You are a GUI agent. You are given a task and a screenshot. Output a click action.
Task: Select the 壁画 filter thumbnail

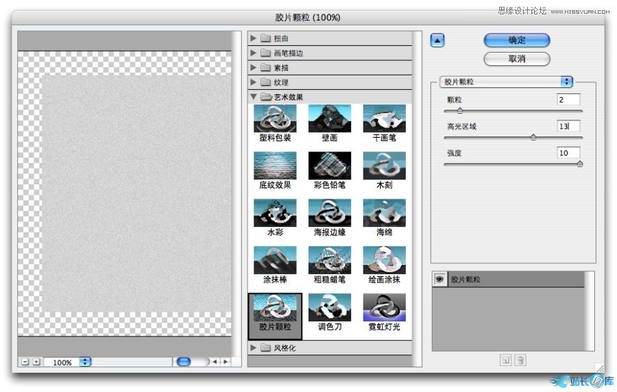click(x=329, y=118)
